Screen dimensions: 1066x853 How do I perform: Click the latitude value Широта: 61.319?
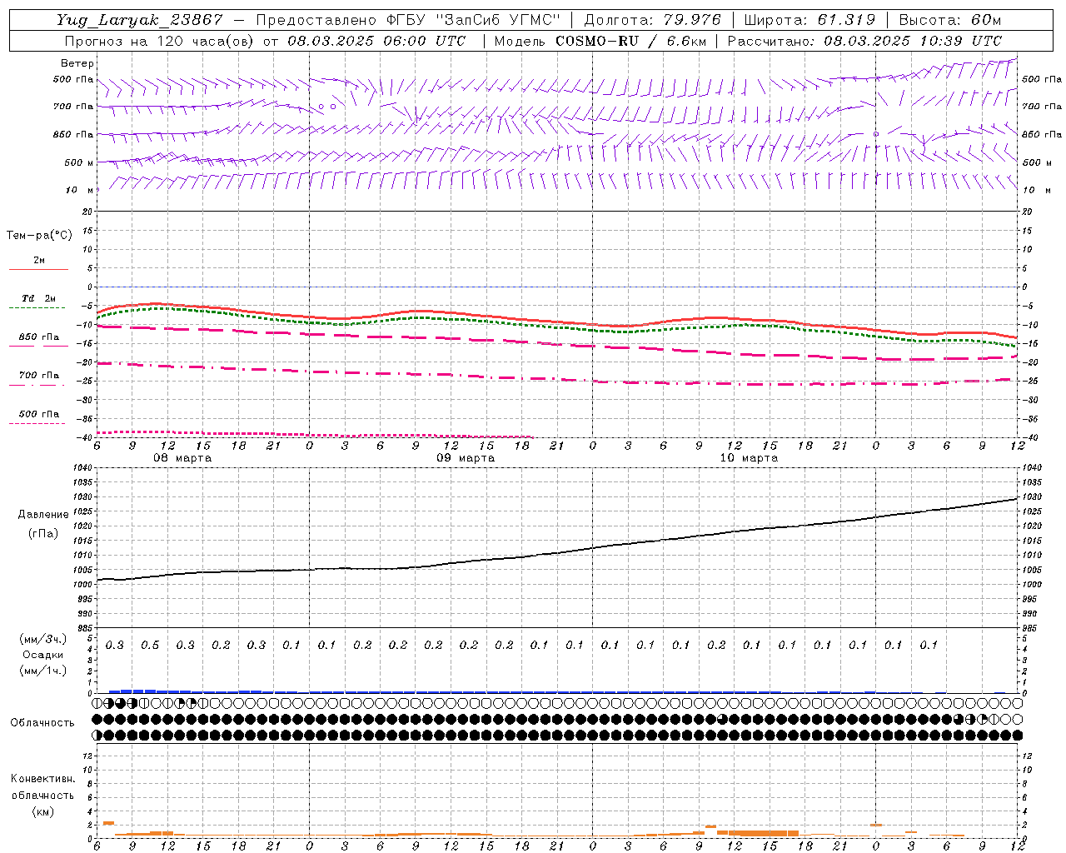point(809,20)
